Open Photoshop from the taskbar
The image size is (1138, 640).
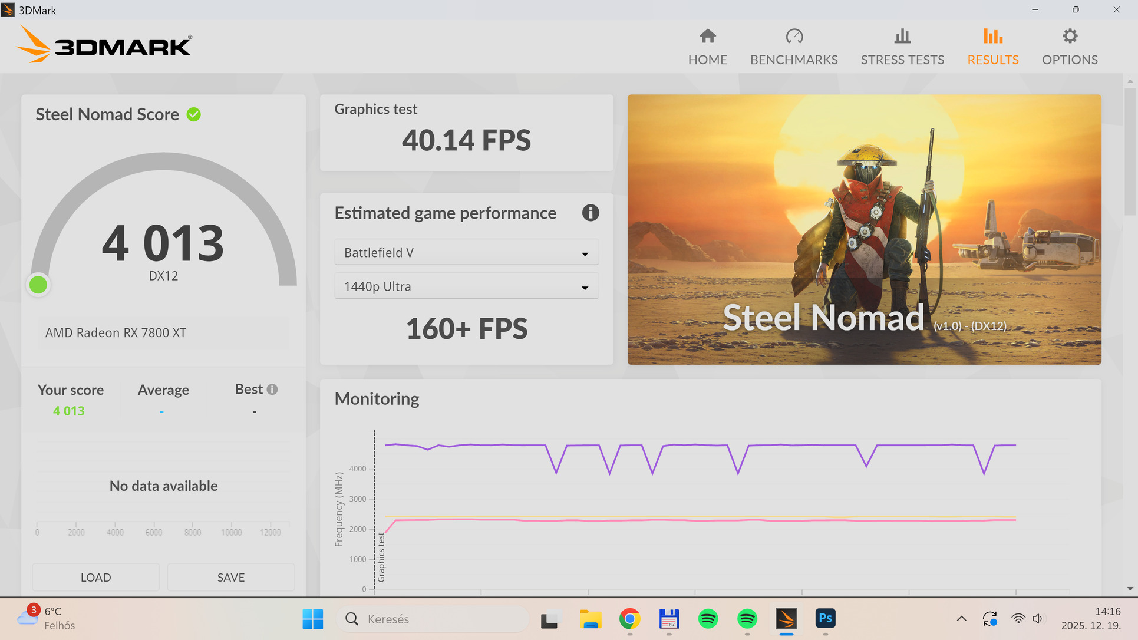point(825,619)
